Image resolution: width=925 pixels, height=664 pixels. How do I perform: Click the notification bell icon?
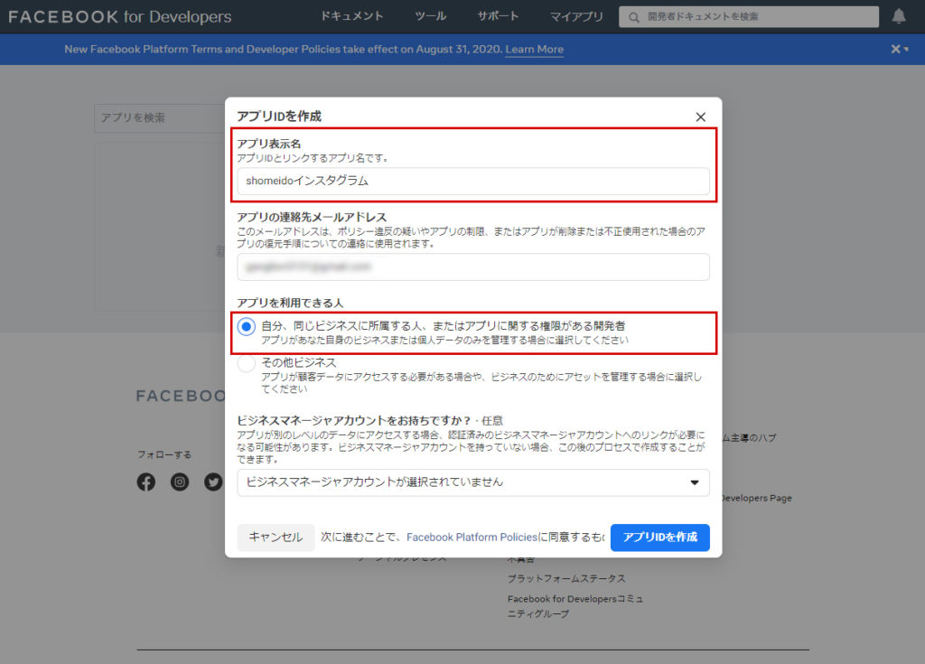(x=899, y=16)
